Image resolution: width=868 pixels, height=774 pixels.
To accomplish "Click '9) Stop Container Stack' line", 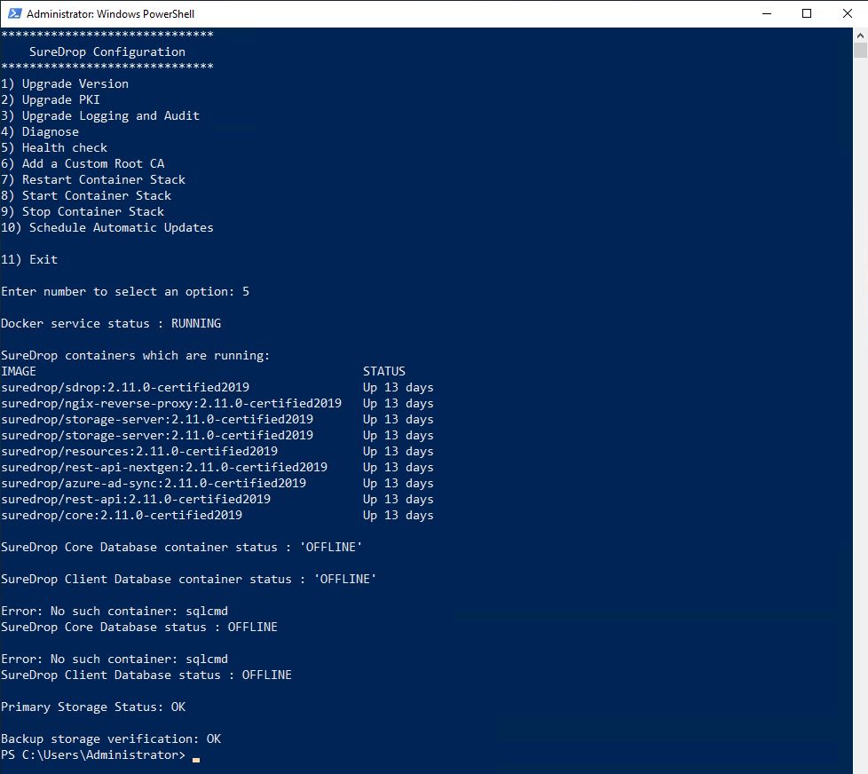I will 83,212.
